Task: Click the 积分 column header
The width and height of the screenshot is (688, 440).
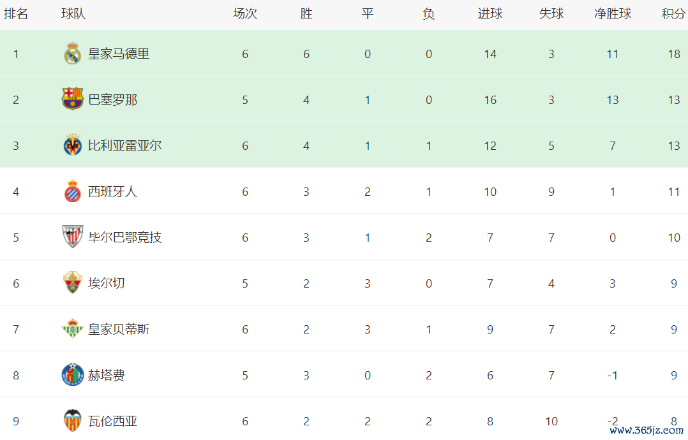Action: tap(673, 14)
